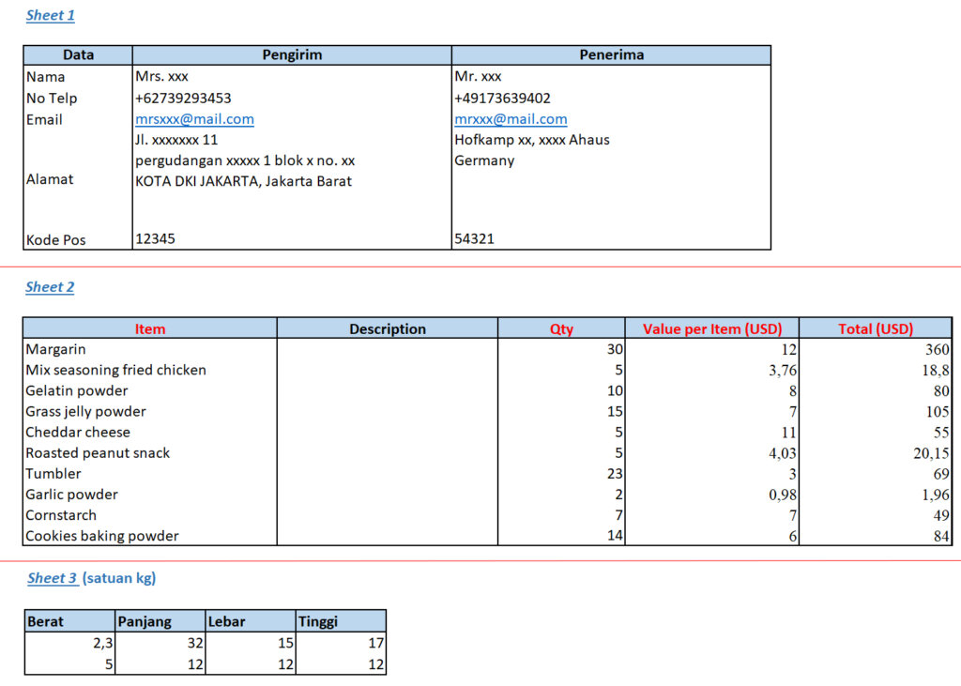
Task: Open the Sheet 2 heading link
Action: click(x=50, y=287)
